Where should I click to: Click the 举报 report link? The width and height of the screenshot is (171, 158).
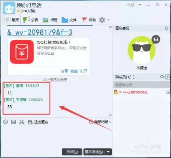click(131, 5)
